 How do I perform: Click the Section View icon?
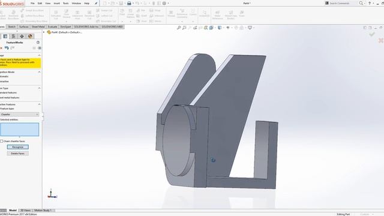(x=195, y=28)
